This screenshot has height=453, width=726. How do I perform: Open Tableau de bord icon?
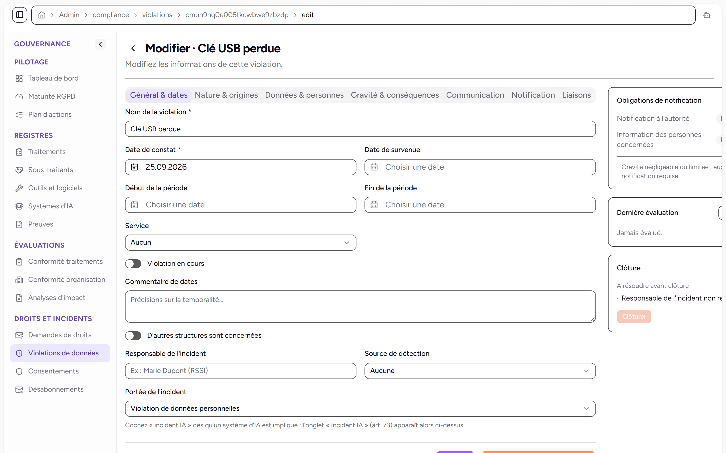(x=19, y=79)
